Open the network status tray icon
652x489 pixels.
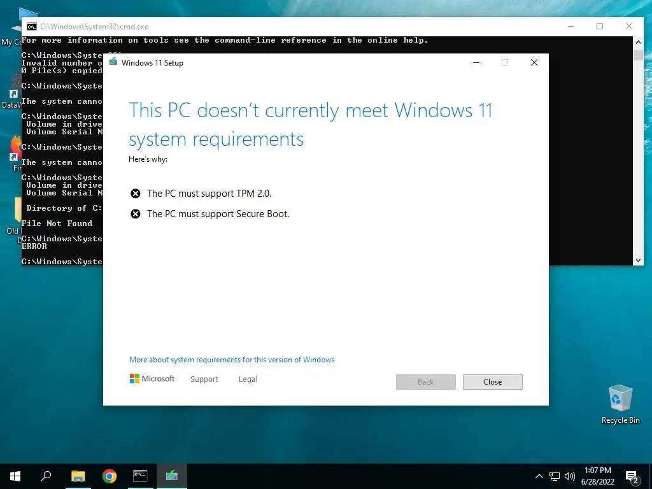click(555, 476)
